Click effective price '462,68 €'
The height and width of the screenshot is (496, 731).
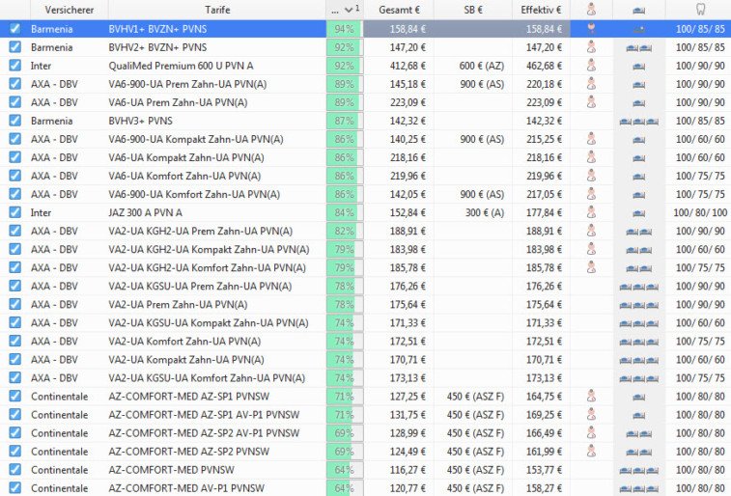(544, 66)
